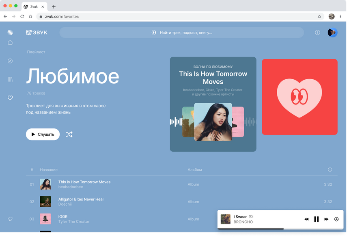This screenshot has width=349, height=237.
Task: Click the search field 'Найти трек, подкаст, книгу'
Action: pyautogui.click(x=182, y=32)
